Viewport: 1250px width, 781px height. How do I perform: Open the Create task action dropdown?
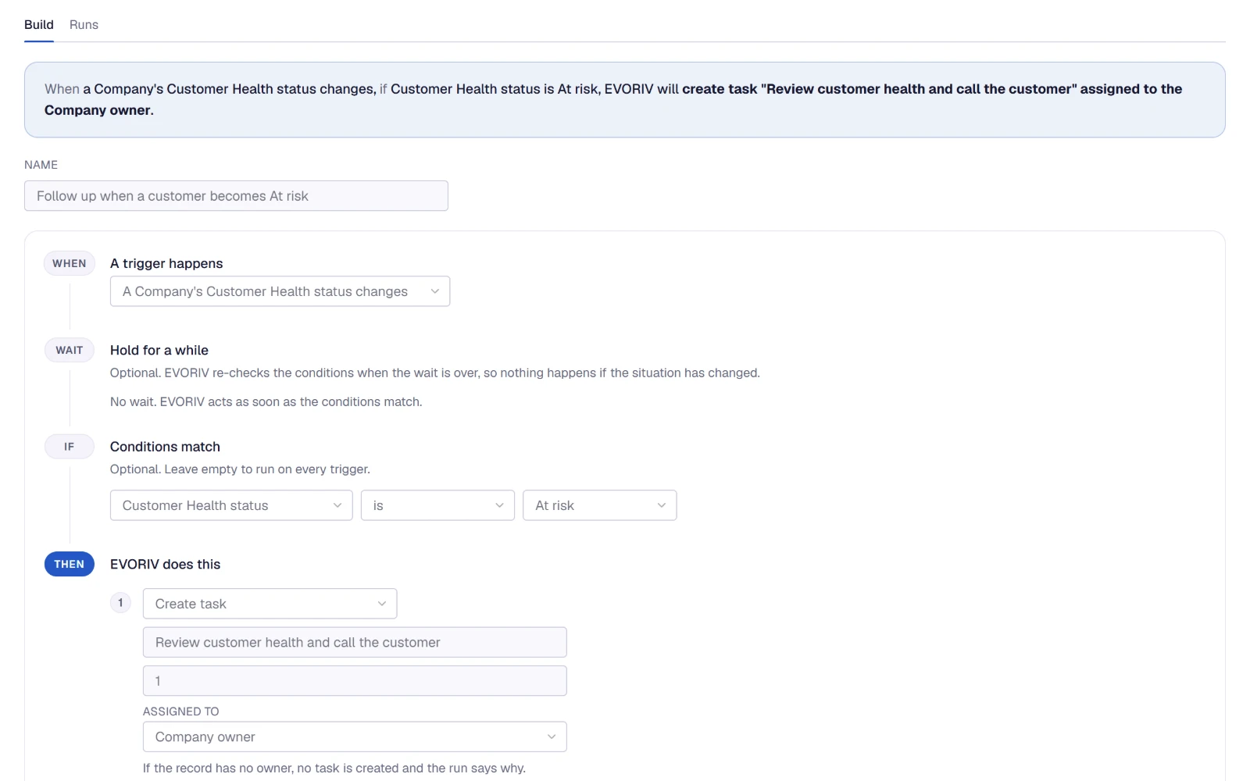tap(270, 604)
